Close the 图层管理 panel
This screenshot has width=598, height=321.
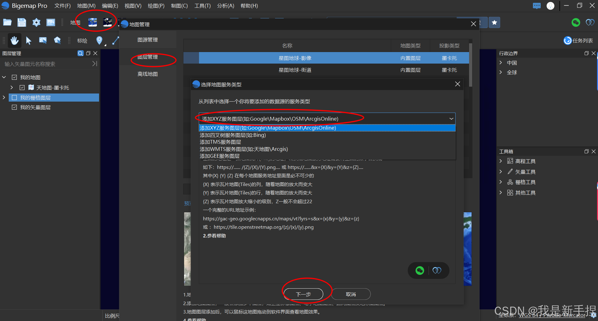tap(95, 53)
